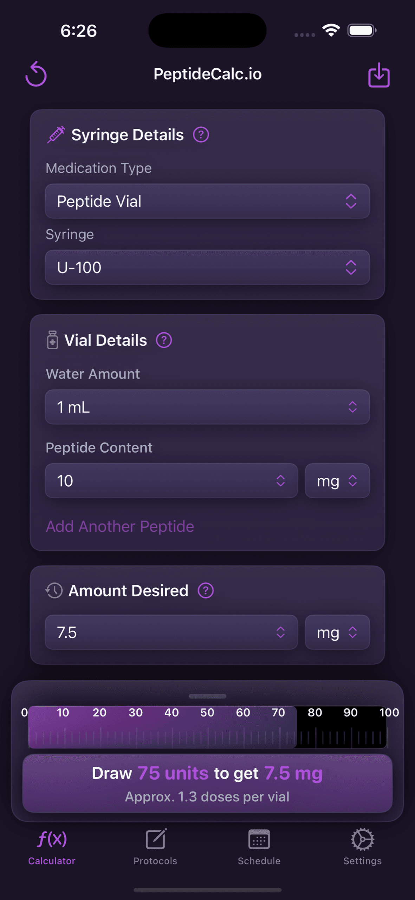
Task: Switch to the Schedule tab
Action: [x=259, y=846]
